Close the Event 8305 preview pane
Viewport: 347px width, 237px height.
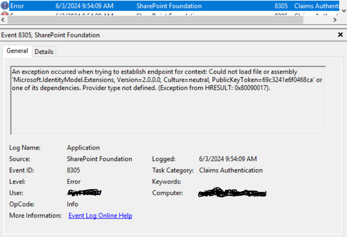pos(341,34)
